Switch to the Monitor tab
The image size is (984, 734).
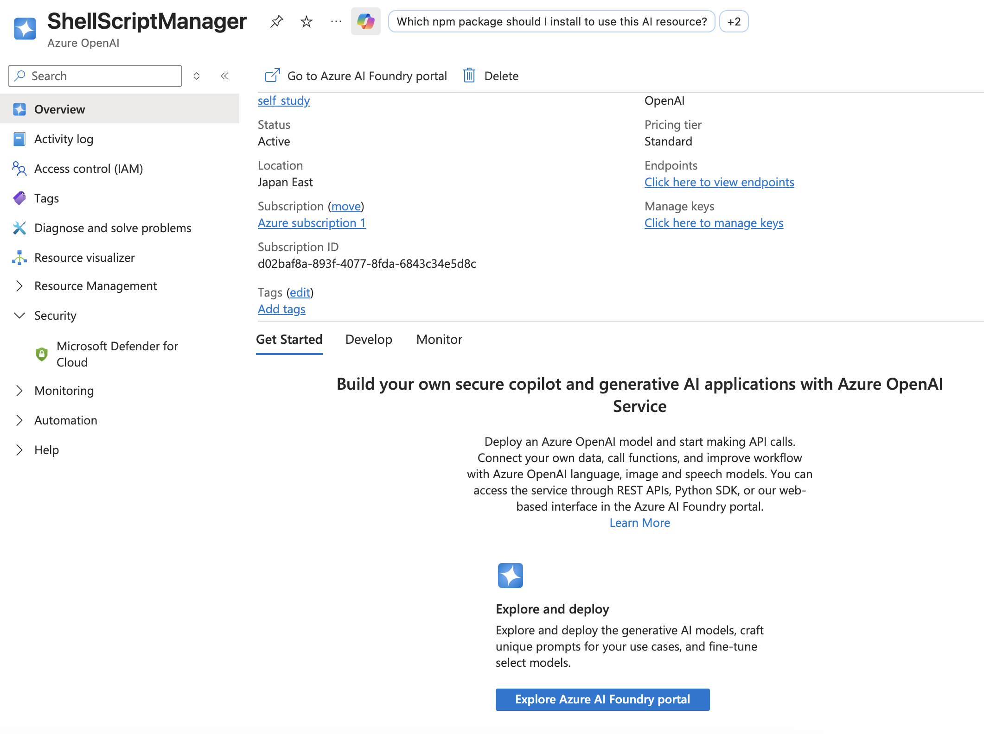click(439, 340)
